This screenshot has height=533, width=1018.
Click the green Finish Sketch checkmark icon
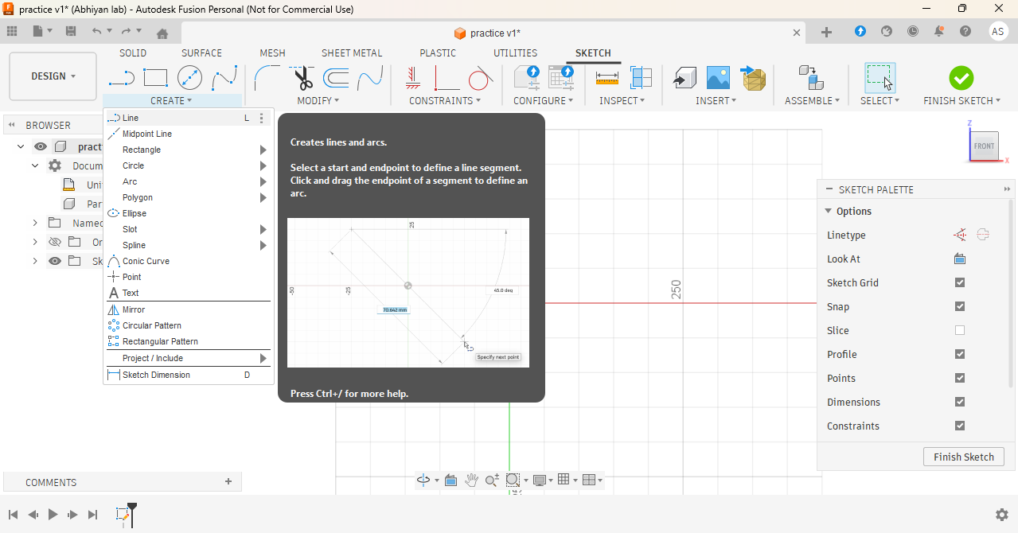pyautogui.click(x=961, y=78)
